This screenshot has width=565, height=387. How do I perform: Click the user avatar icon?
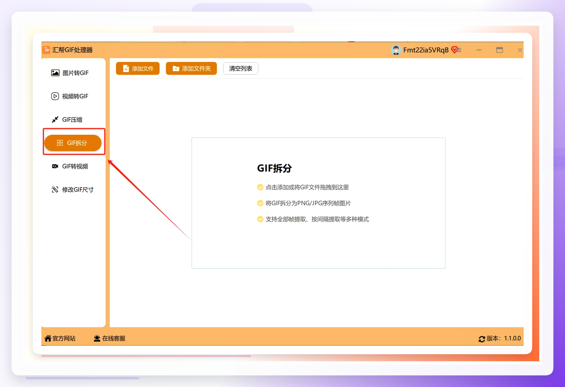396,50
